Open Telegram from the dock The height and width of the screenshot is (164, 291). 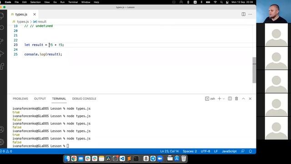tap(153, 159)
